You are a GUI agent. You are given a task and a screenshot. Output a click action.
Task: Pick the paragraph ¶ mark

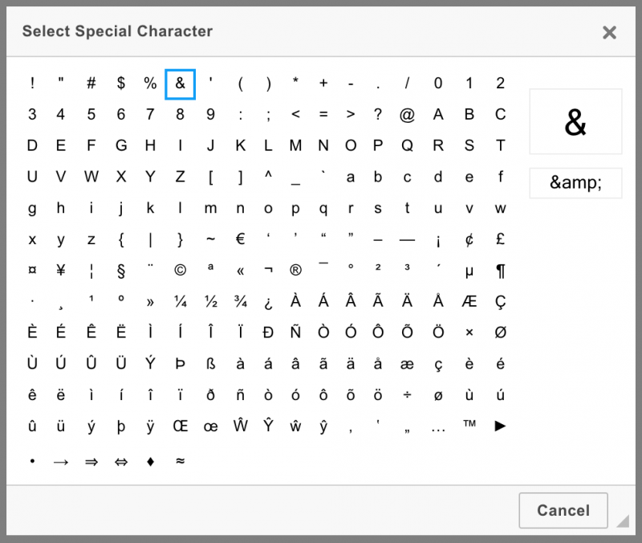tap(500, 270)
